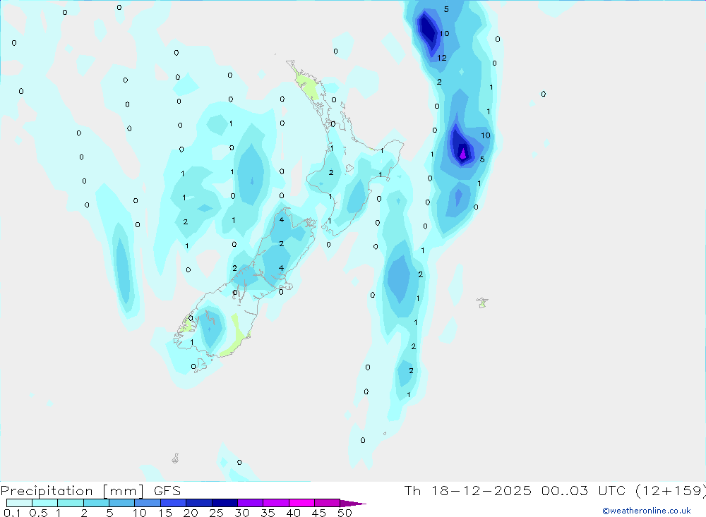Click the 45–50 mm legend color box
Image resolution: width=706 pixels, height=517 pixels.
click(x=328, y=503)
